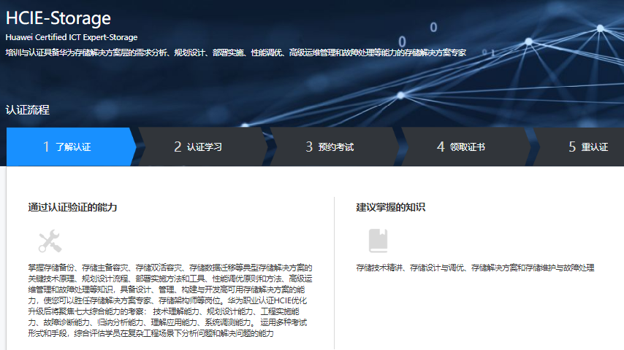The image size is (624, 350).
Task: Click the wrench and screwdriver icon
Action: click(x=50, y=241)
